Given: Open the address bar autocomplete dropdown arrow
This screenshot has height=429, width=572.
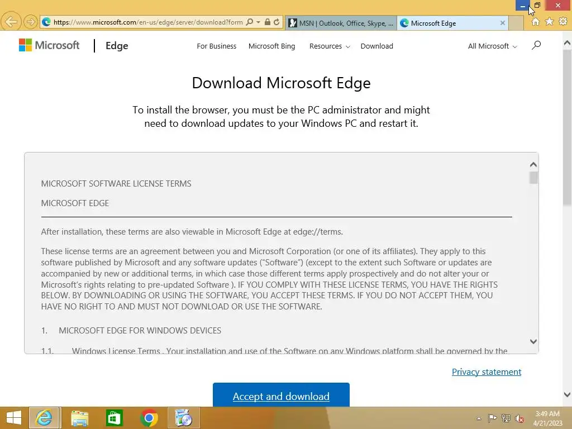Looking at the screenshot, I should click(x=258, y=22).
